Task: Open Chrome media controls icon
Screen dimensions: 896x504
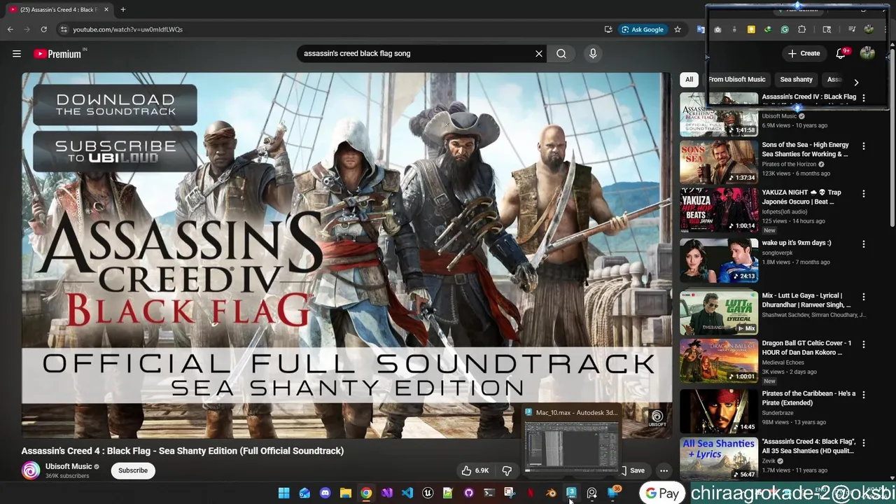Action: [x=852, y=29]
